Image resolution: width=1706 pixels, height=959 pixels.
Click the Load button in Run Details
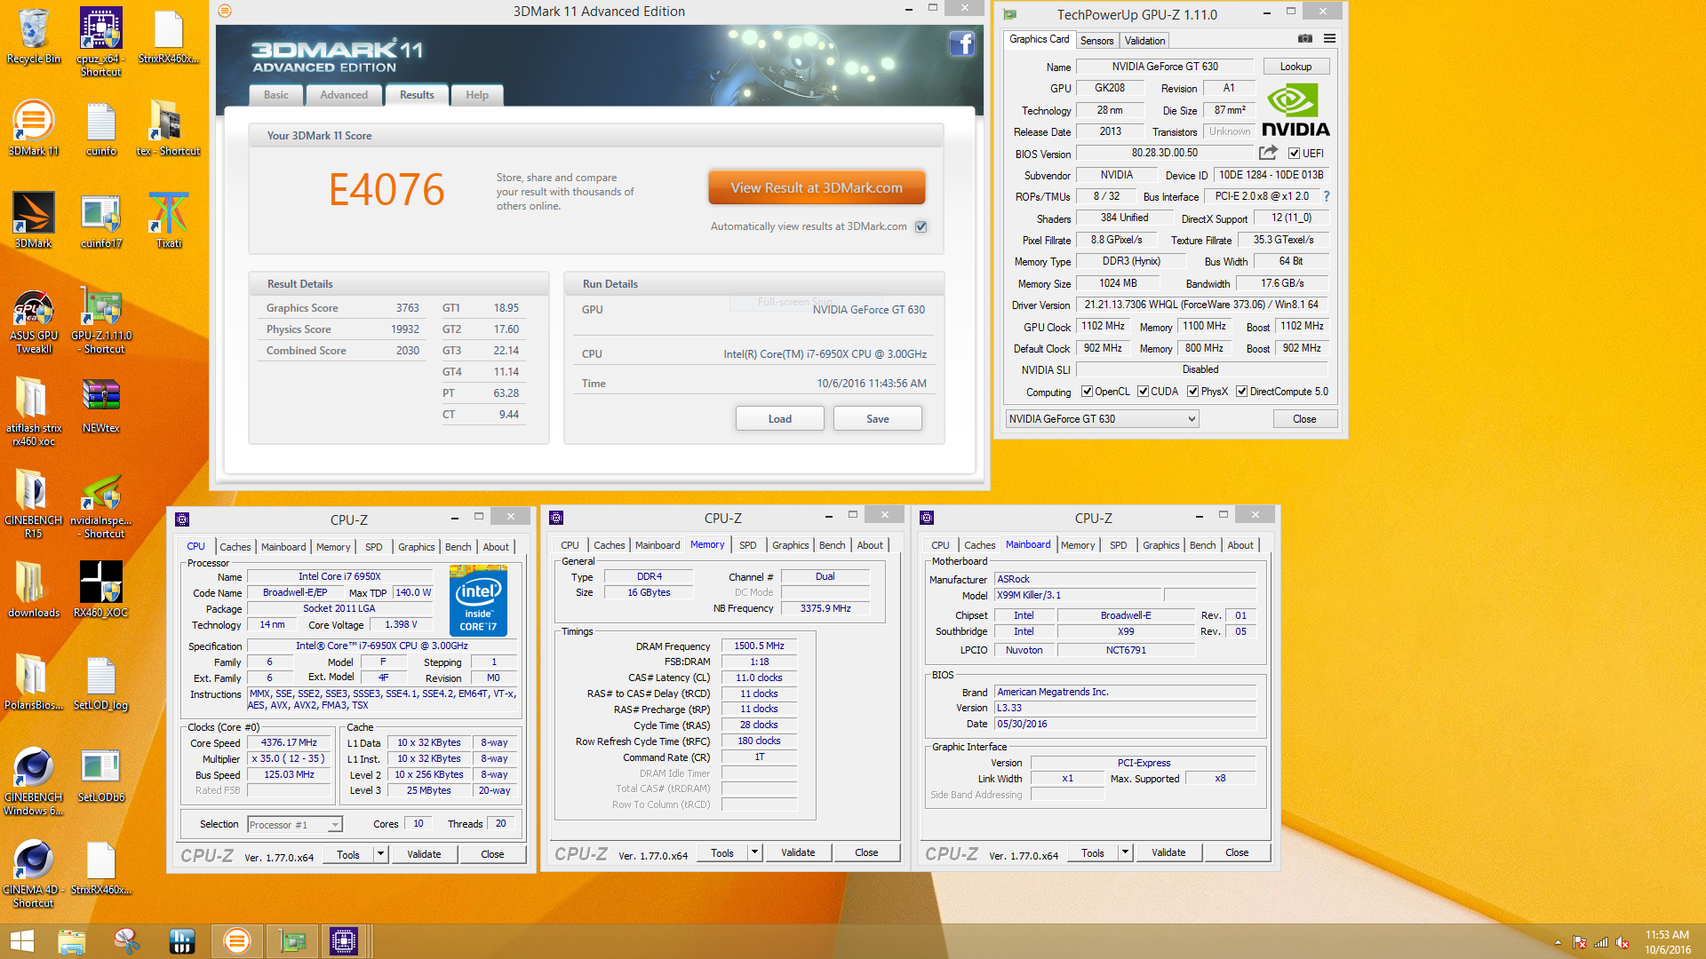pyautogui.click(x=779, y=419)
